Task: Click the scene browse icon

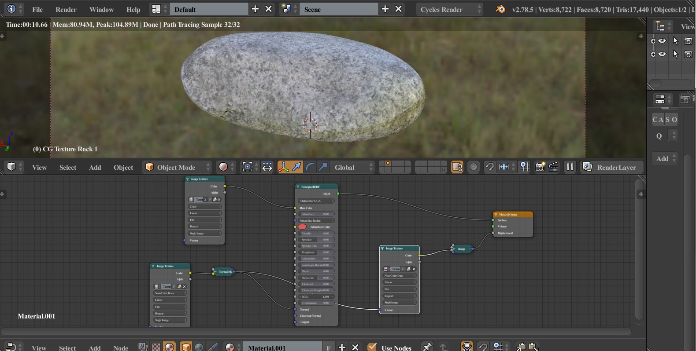Action: click(x=289, y=9)
